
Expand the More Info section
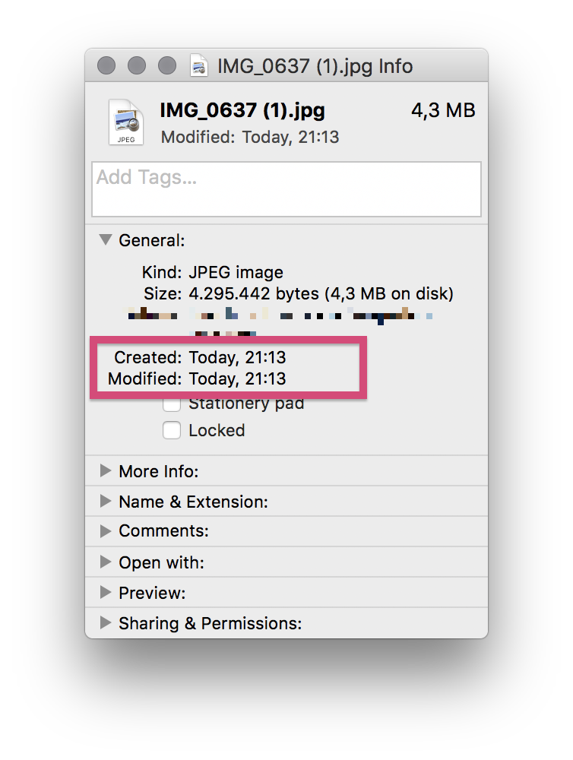coord(106,471)
